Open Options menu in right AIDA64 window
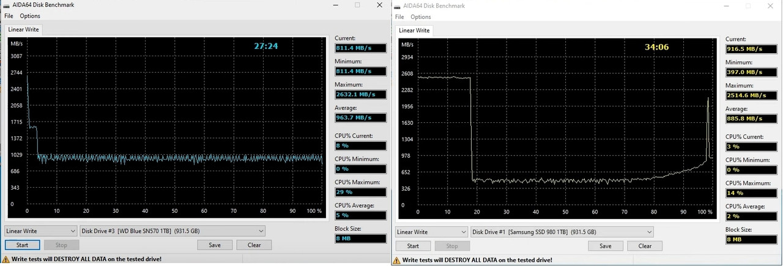The image size is (783, 266). (421, 17)
